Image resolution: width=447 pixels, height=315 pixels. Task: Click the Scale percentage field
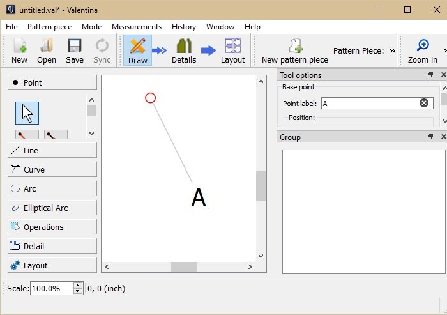click(52, 288)
